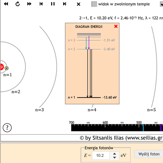Pause the simulation
The height and width of the screenshot is (163, 163).
[53, 4]
